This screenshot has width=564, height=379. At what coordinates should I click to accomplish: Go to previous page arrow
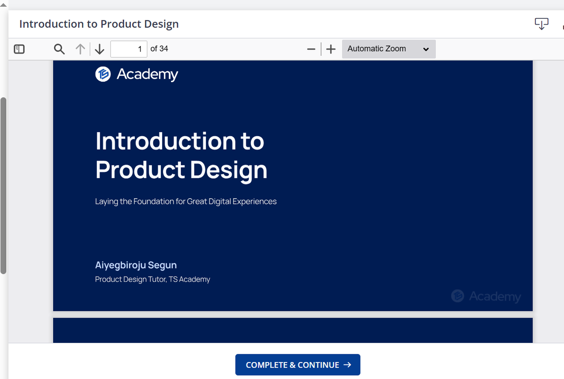(80, 49)
